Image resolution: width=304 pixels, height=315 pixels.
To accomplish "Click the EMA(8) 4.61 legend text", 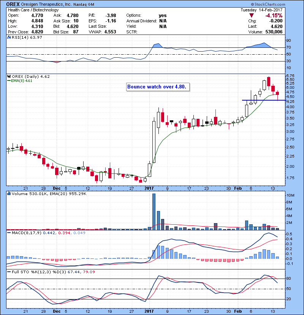I will pos(22,81).
